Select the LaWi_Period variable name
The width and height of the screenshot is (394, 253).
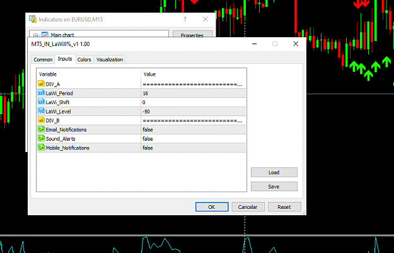point(59,93)
